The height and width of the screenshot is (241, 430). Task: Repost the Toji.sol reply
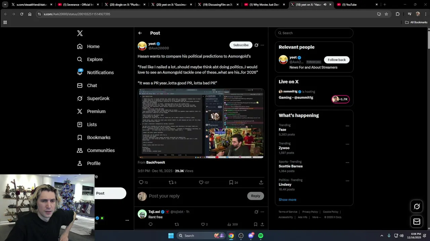coord(177,224)
